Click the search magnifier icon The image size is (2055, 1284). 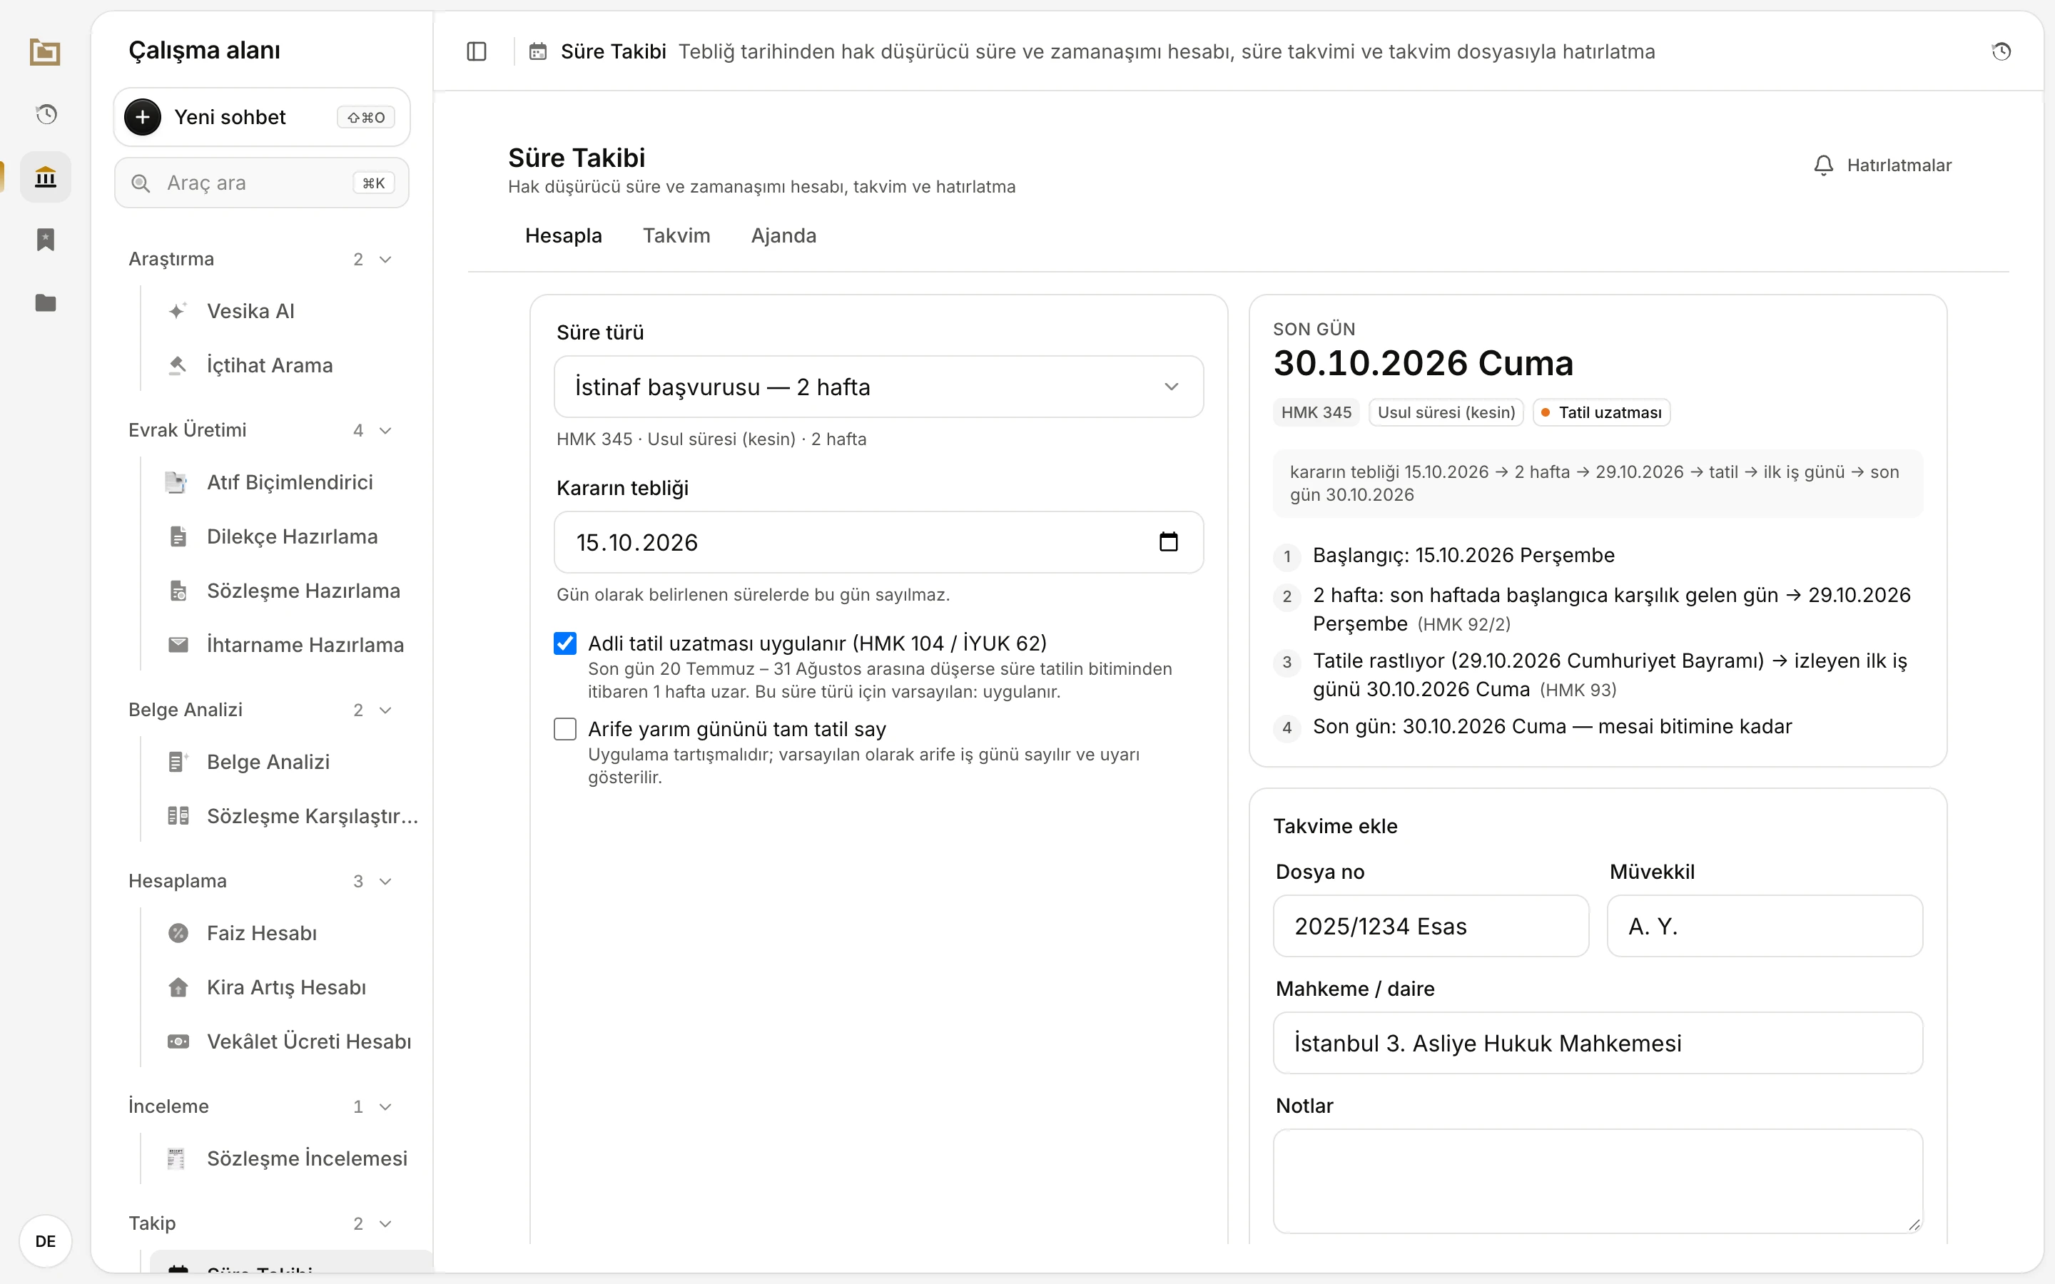click(141, 183)
